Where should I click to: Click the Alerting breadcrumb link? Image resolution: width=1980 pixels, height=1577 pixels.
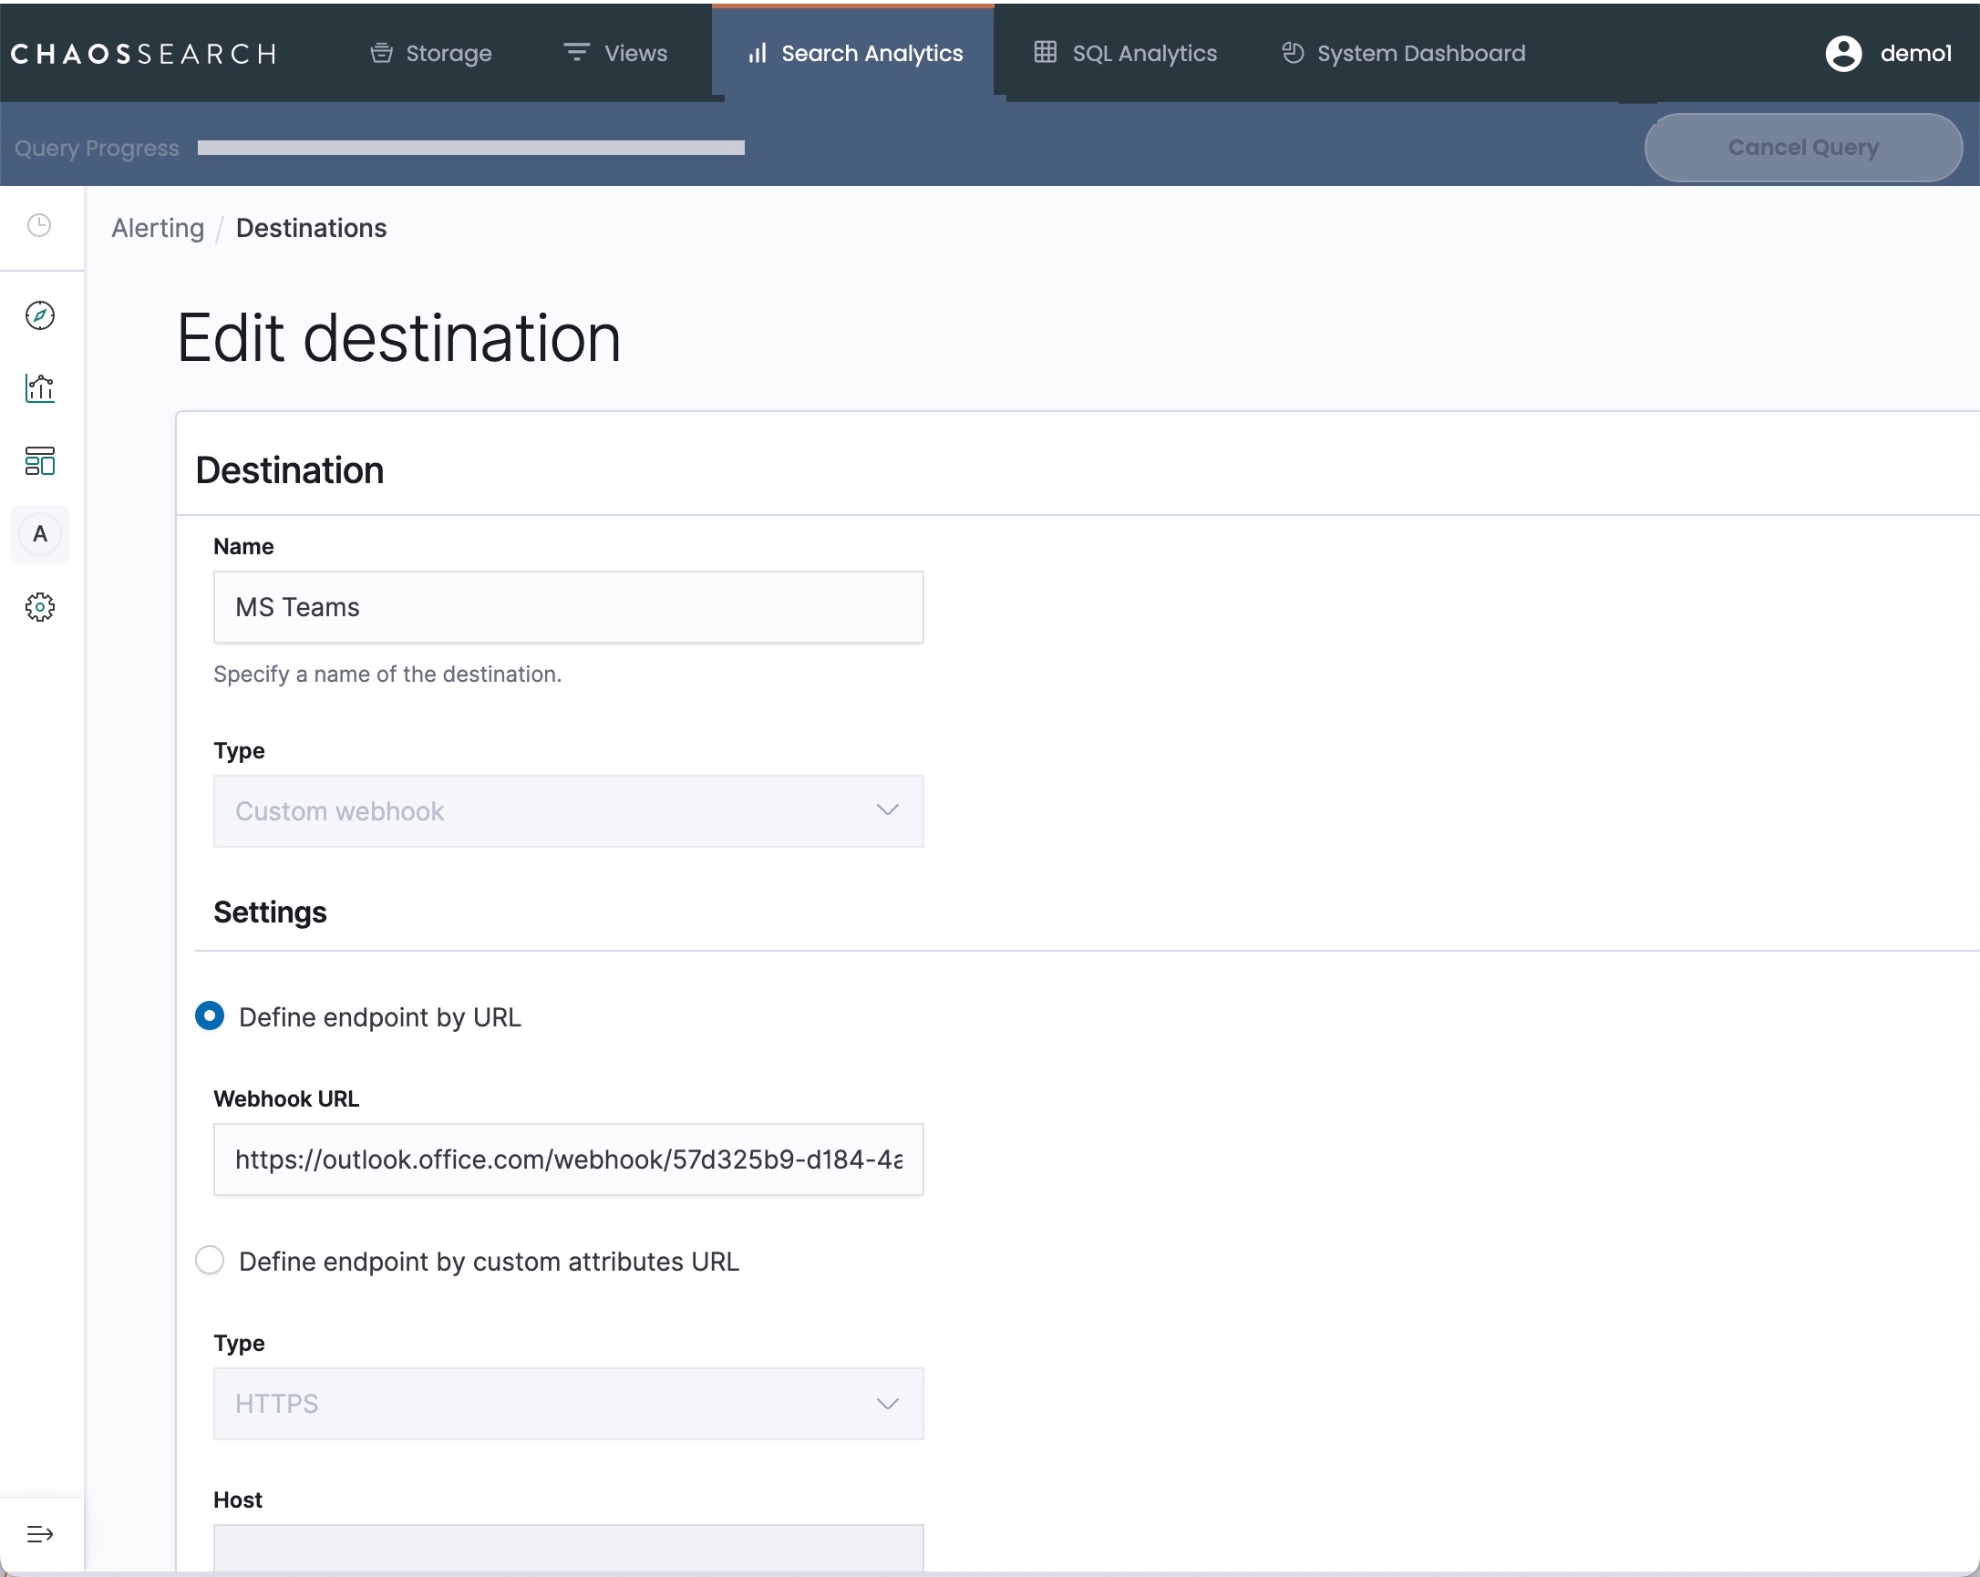click(158, 228)
